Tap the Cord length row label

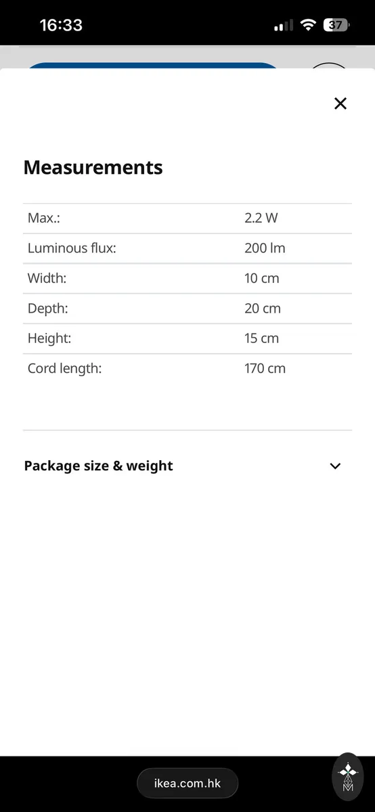click(x=64, y=369)
